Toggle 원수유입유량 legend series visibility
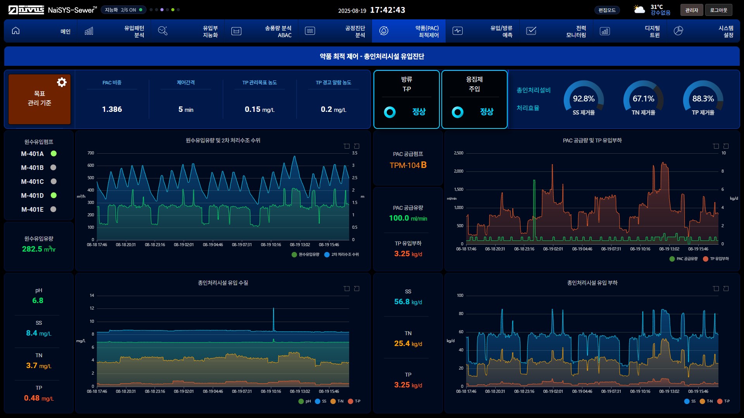Image resolution: width=744 pixels, height=418 pixels. (x=306, y=254)
